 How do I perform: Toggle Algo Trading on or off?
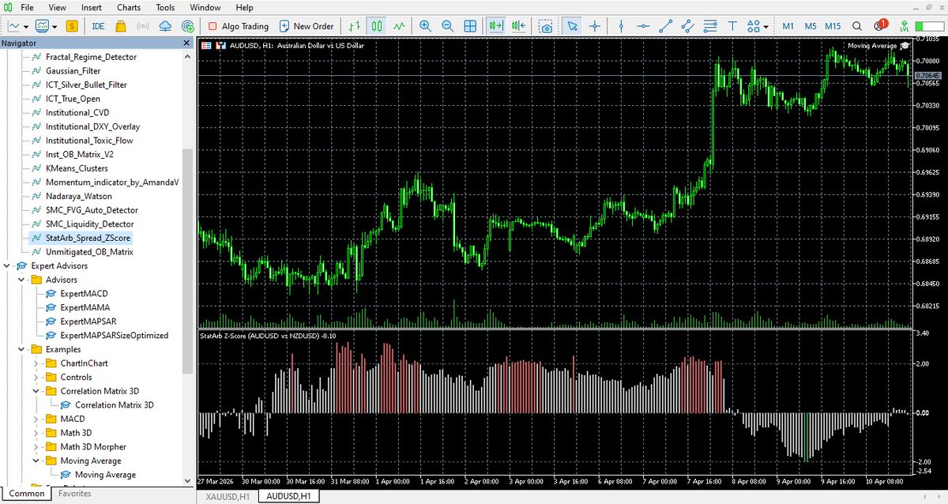tap(236, 26)
